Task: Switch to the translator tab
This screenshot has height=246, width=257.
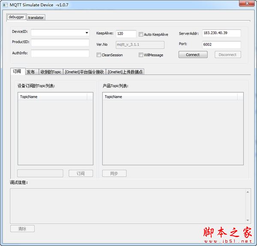Action: pos(36,18)
